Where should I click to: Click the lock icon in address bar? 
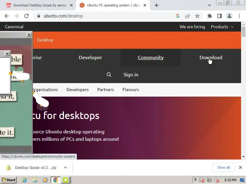tap(39, 16)
